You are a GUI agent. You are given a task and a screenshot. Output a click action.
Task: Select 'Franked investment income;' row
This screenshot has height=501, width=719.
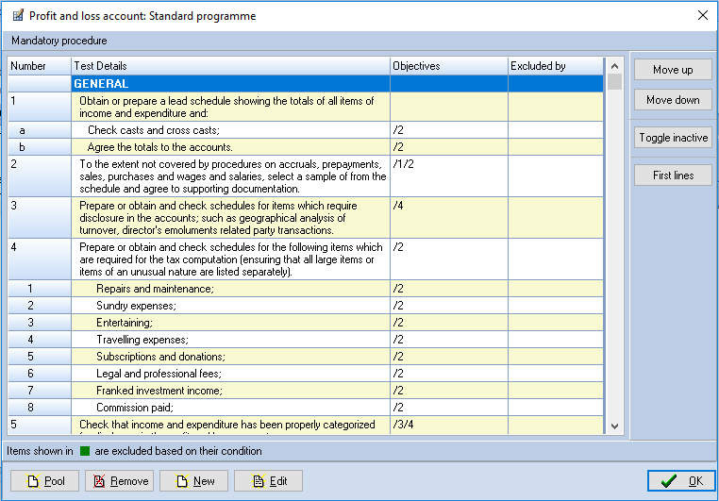coord(306,391)
